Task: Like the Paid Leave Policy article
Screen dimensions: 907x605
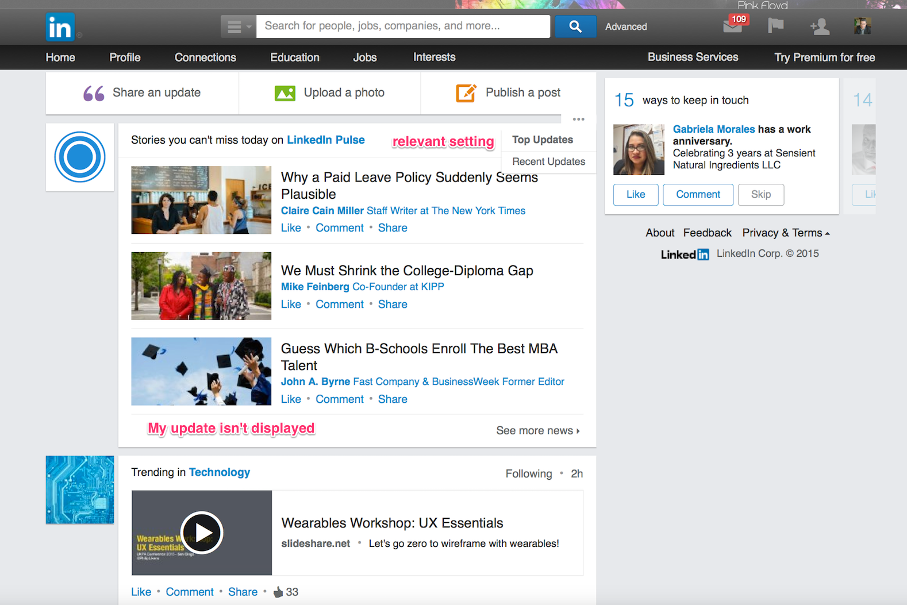Action: pyautogui.click(x=291, y=228)
